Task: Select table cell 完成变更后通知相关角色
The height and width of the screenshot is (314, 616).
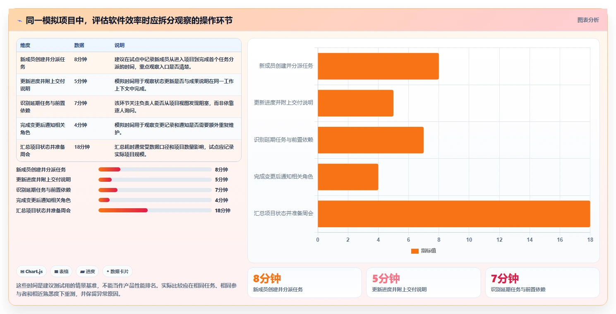Action: (x=43, y=128)
